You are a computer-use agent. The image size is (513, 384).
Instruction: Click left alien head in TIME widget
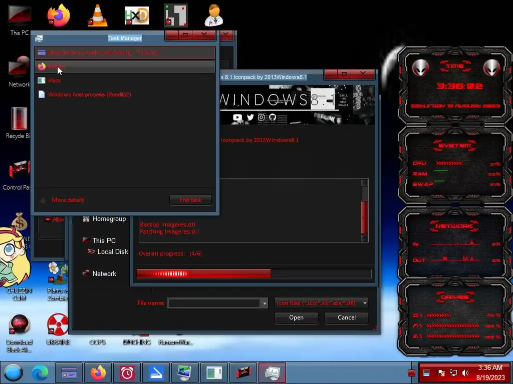click(x=420, y=67)
